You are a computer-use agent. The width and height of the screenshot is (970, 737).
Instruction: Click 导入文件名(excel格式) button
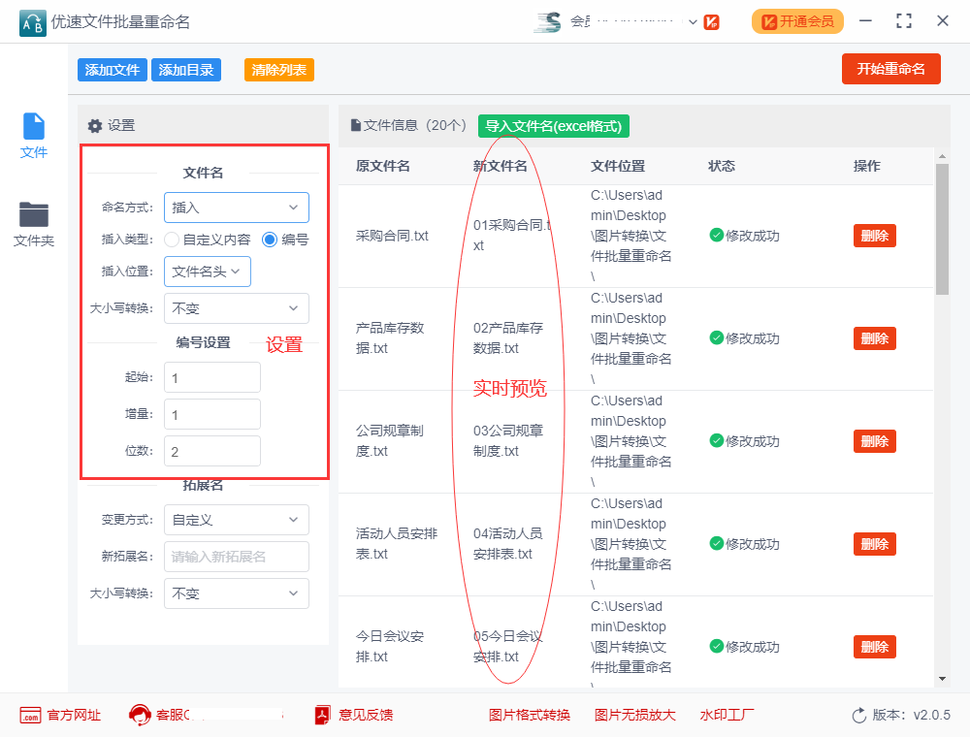(x=554, y=126)
